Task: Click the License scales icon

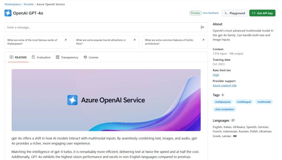Action: [x=85, y=57]
